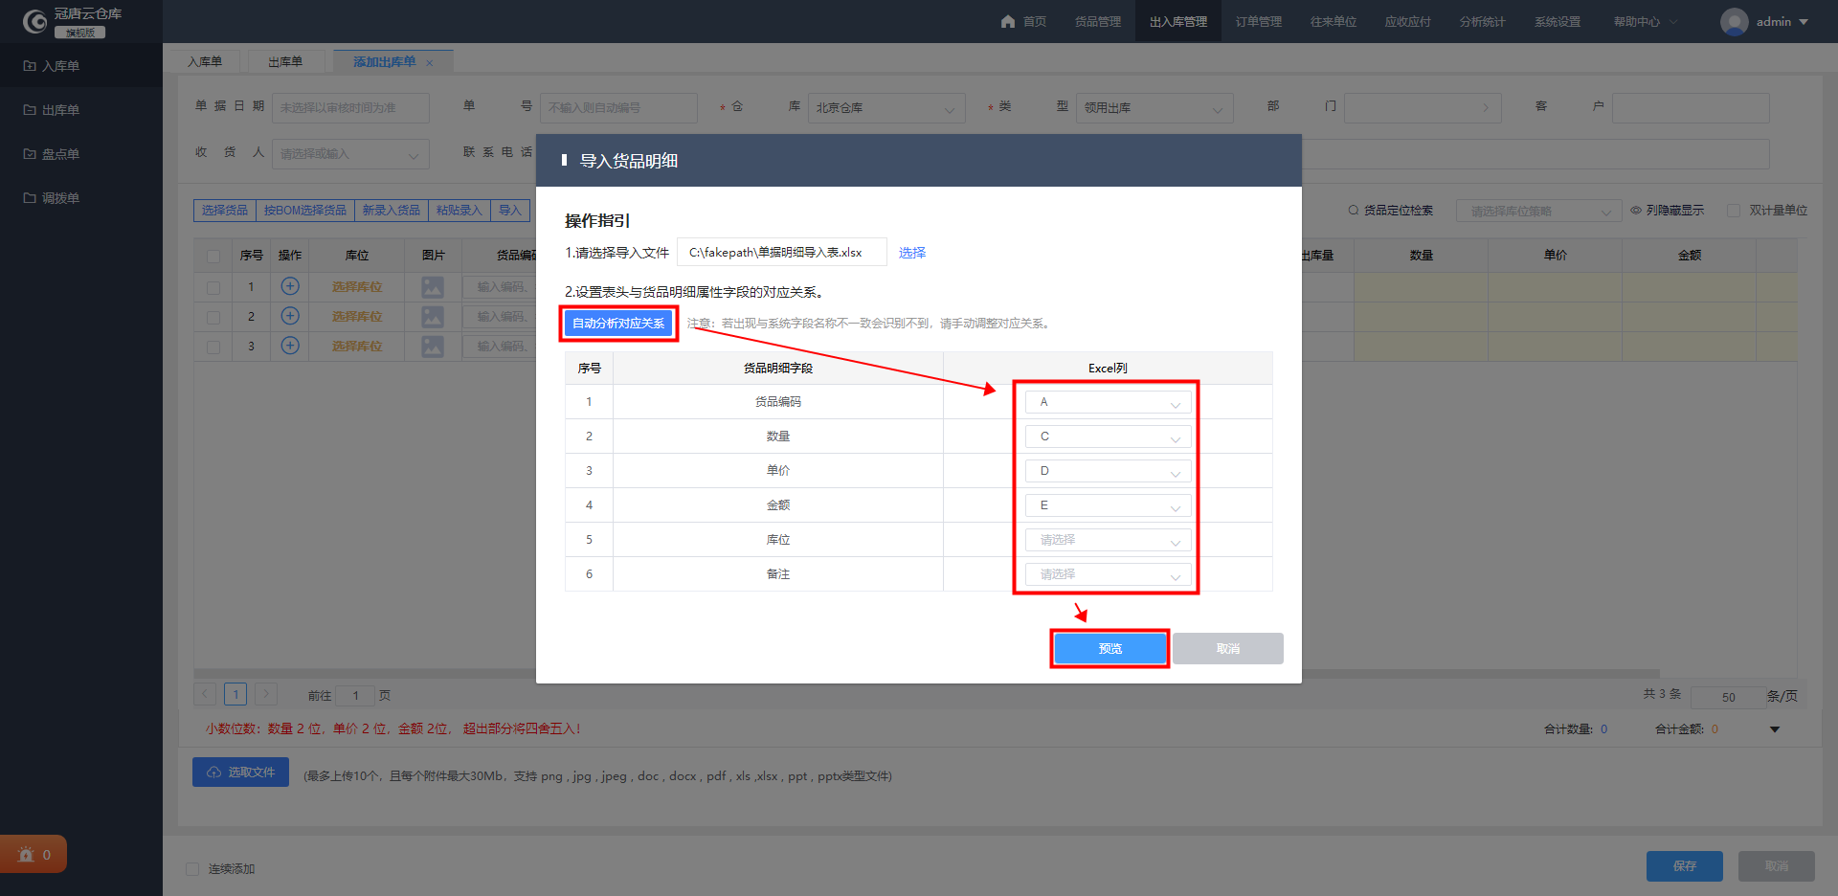Open the 仓库 dropdown showing 北京仓库
This screenshot has height=896, width=1838.
(x=886, y=108)
